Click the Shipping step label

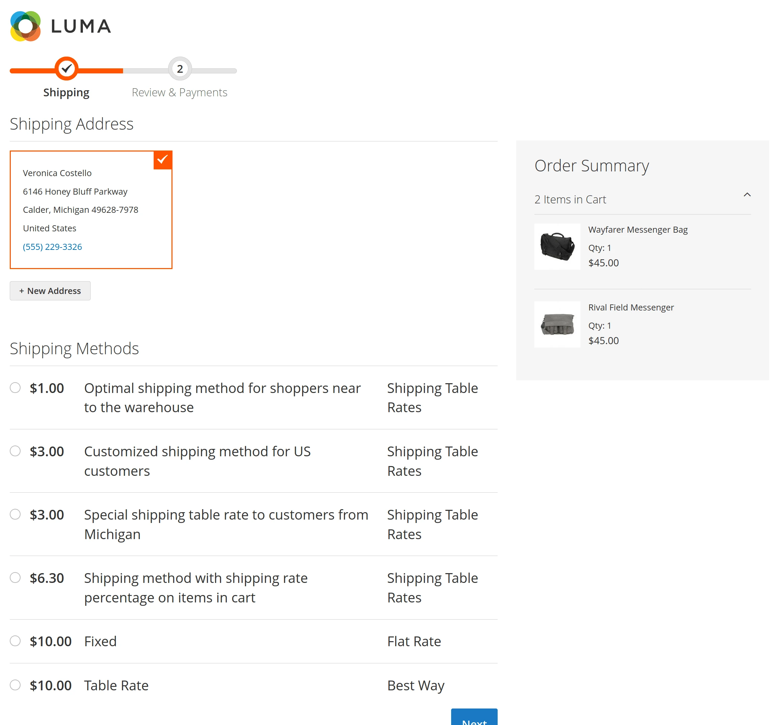pyautogui.click(x=66, y=93)
